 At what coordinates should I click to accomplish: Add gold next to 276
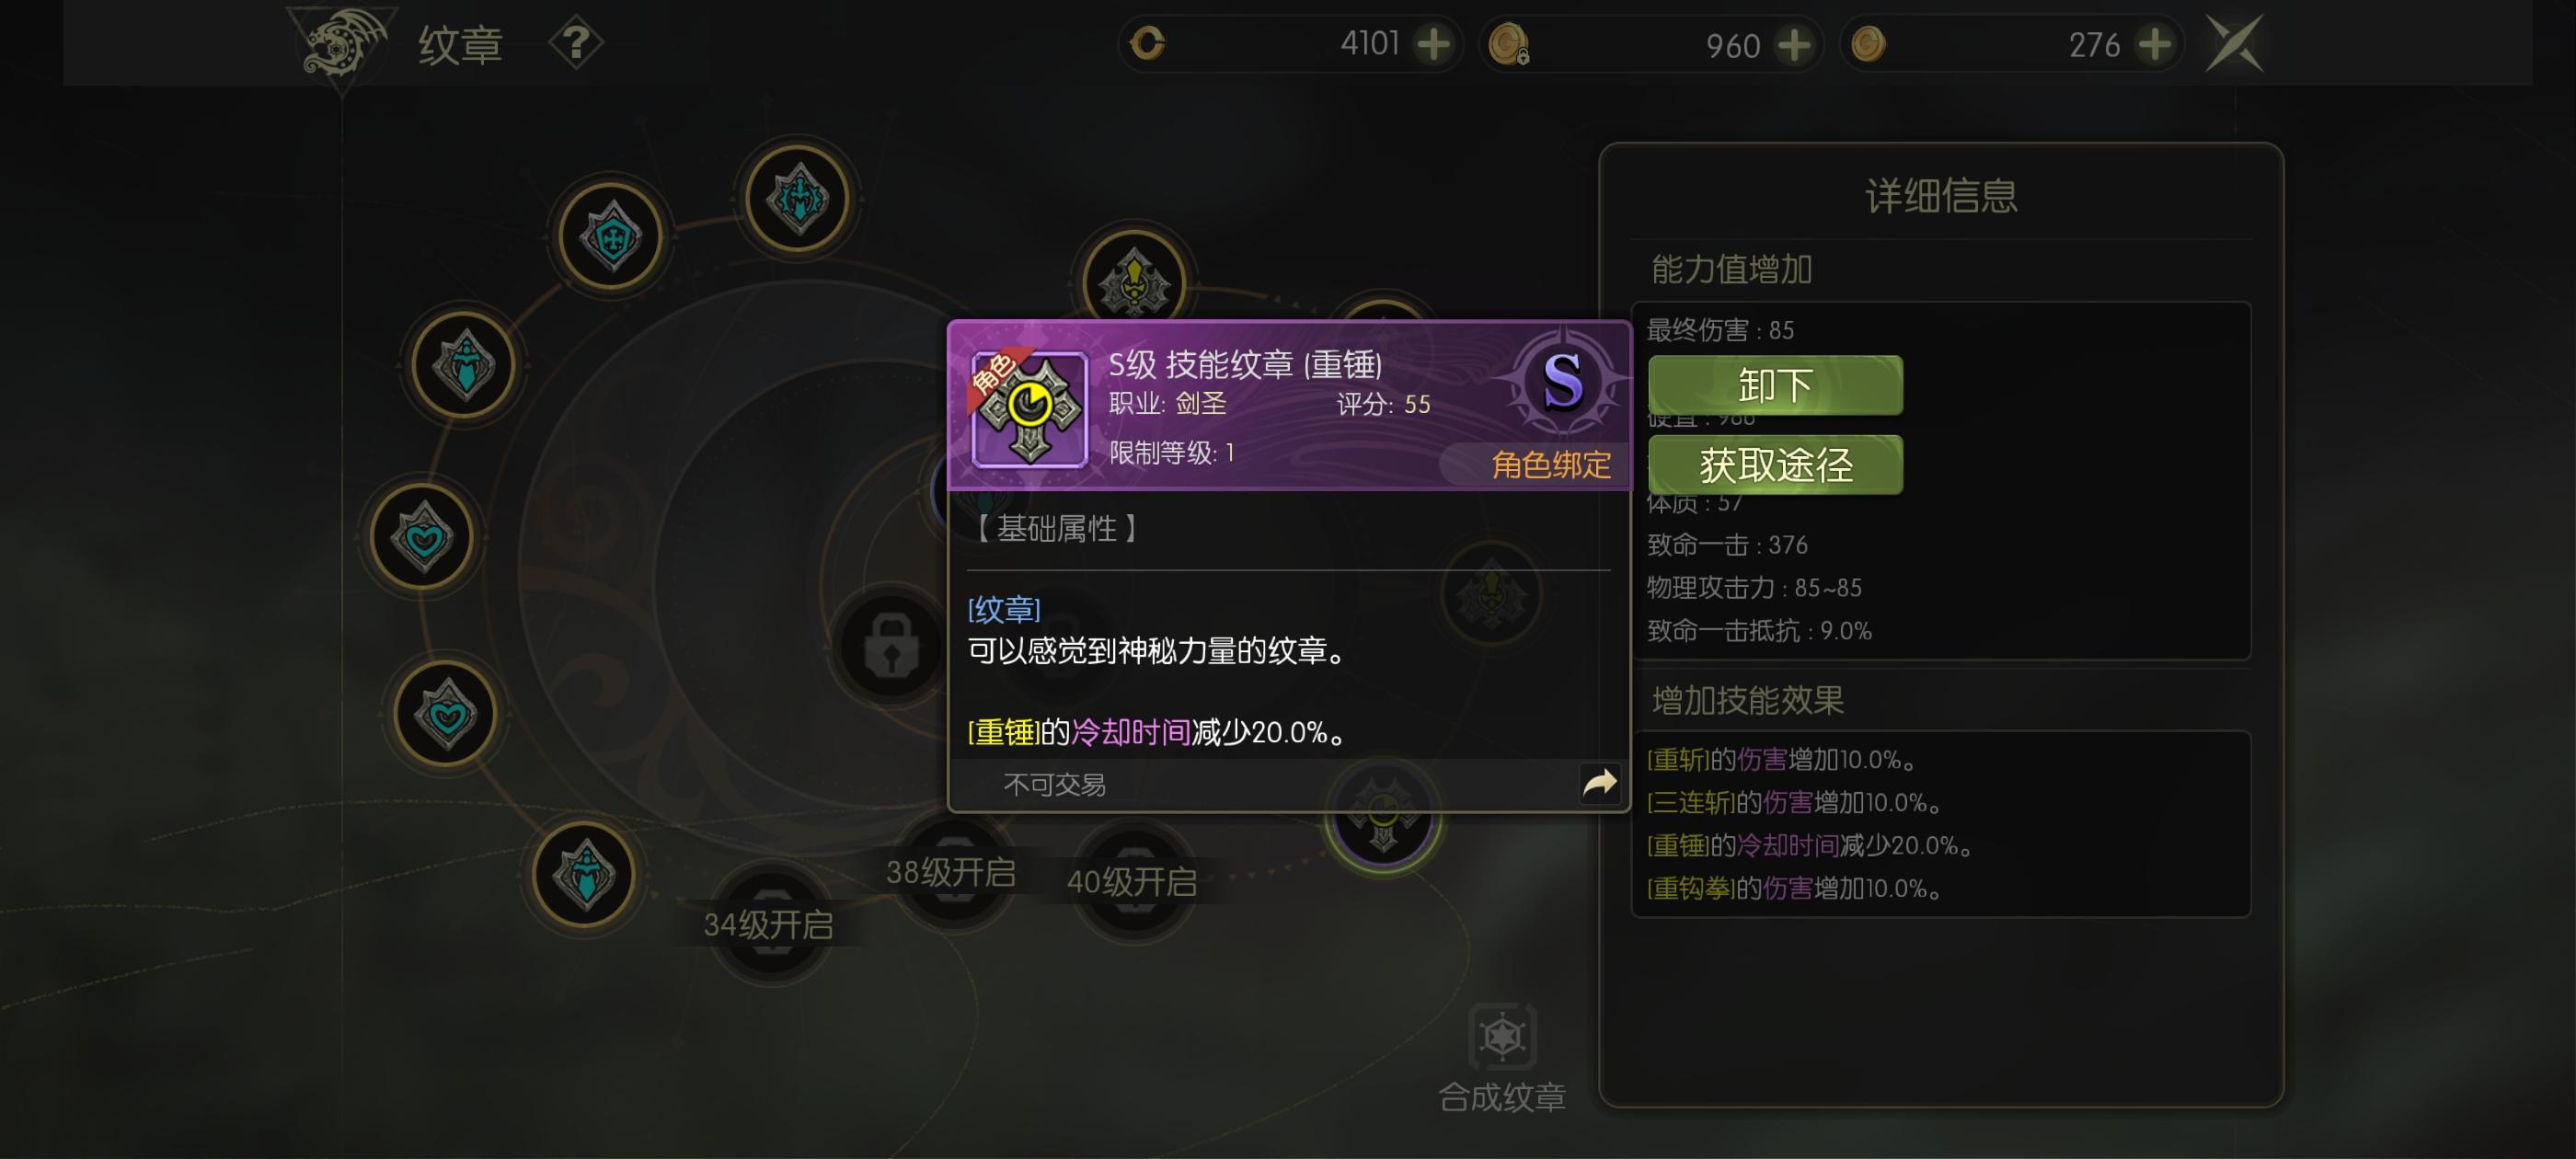pos(2154,44)
